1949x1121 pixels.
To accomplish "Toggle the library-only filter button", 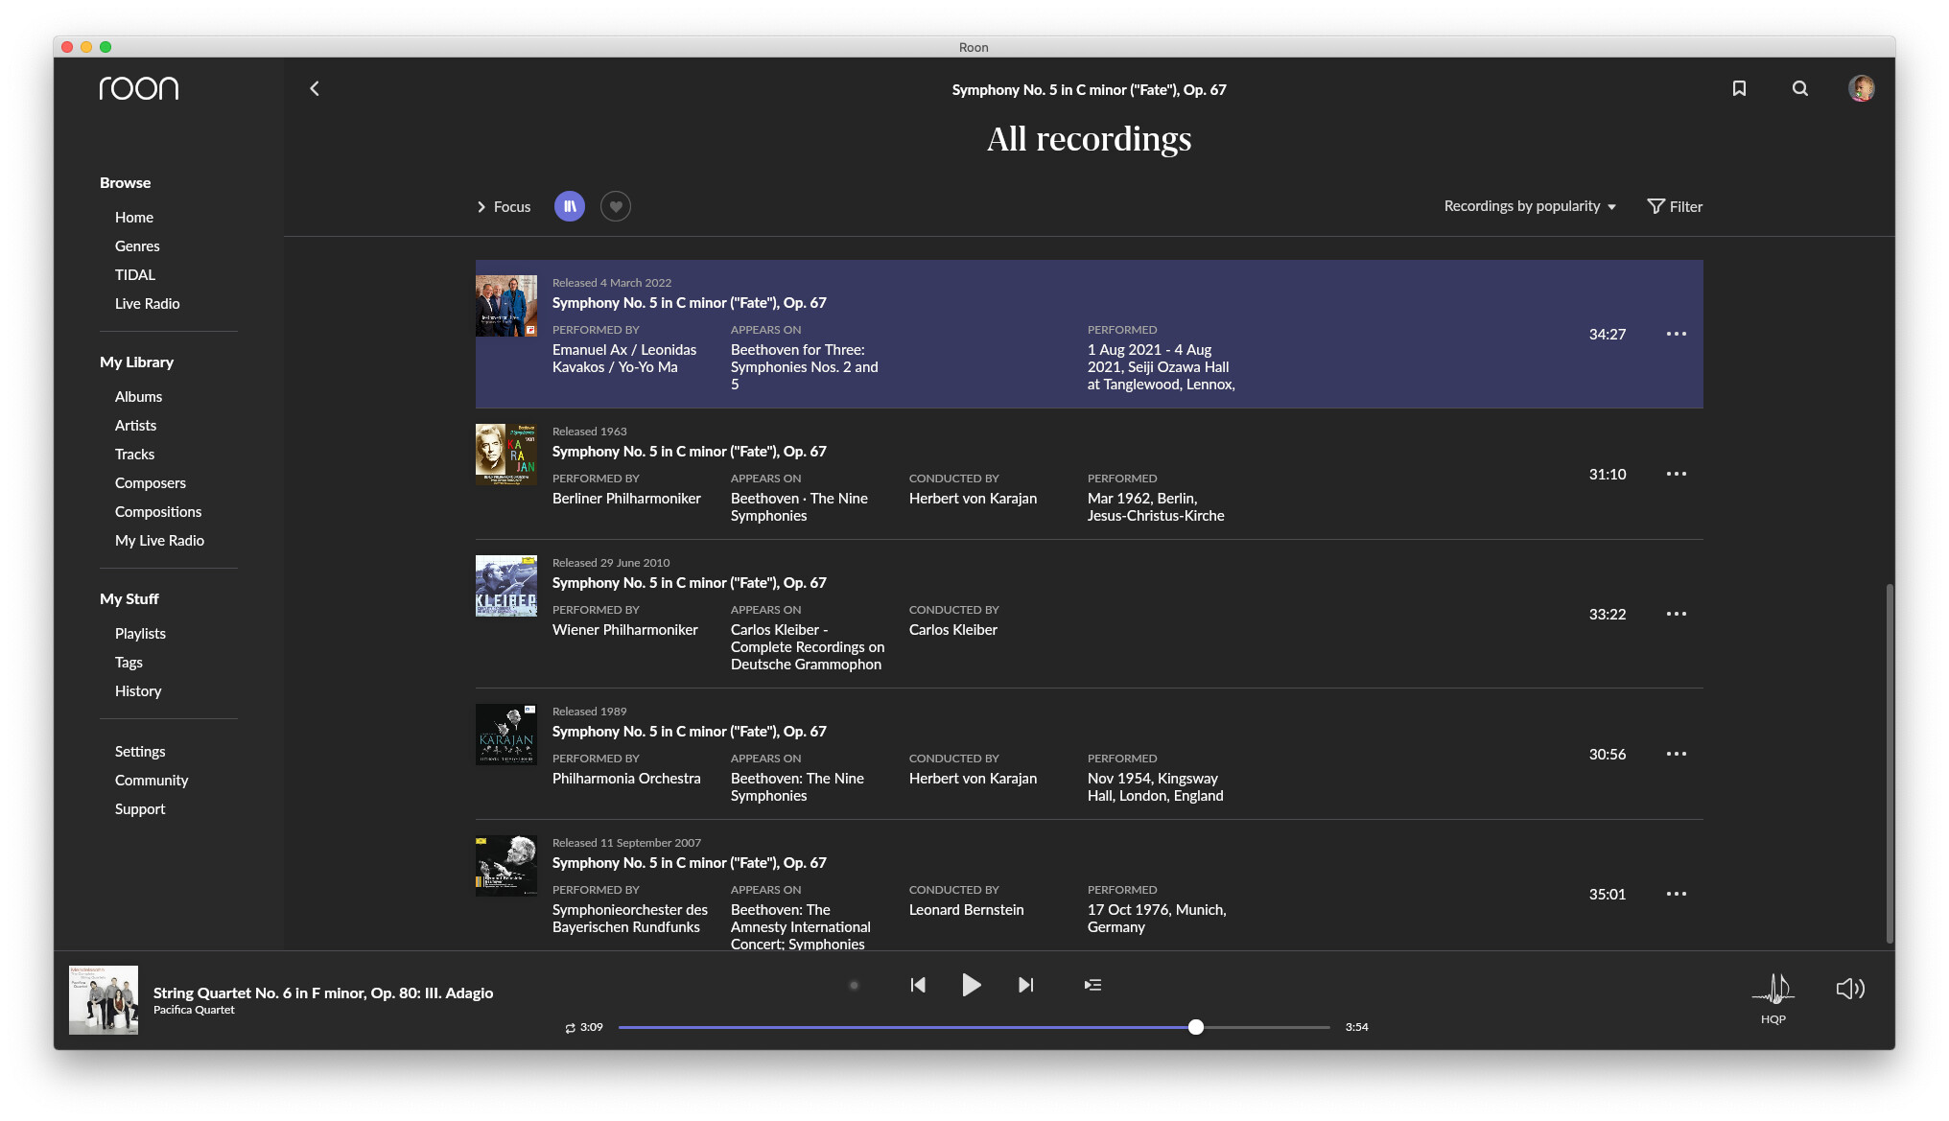I will coord(570,206).
